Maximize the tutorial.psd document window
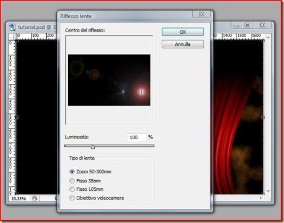This screenshot has width=284, height=223. click(247, 25)
